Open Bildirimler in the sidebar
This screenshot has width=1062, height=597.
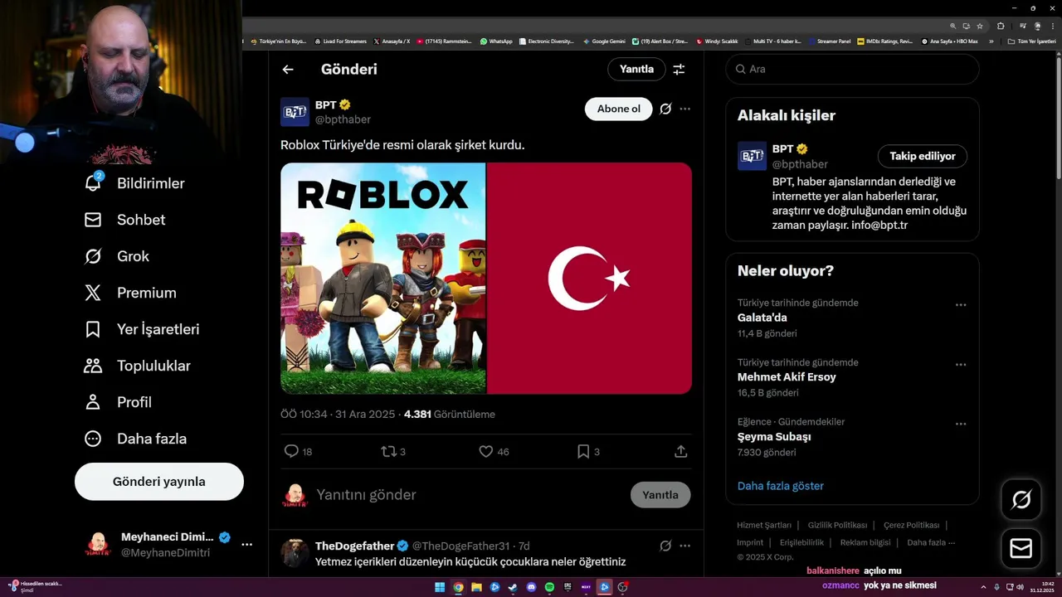point(134,183)
